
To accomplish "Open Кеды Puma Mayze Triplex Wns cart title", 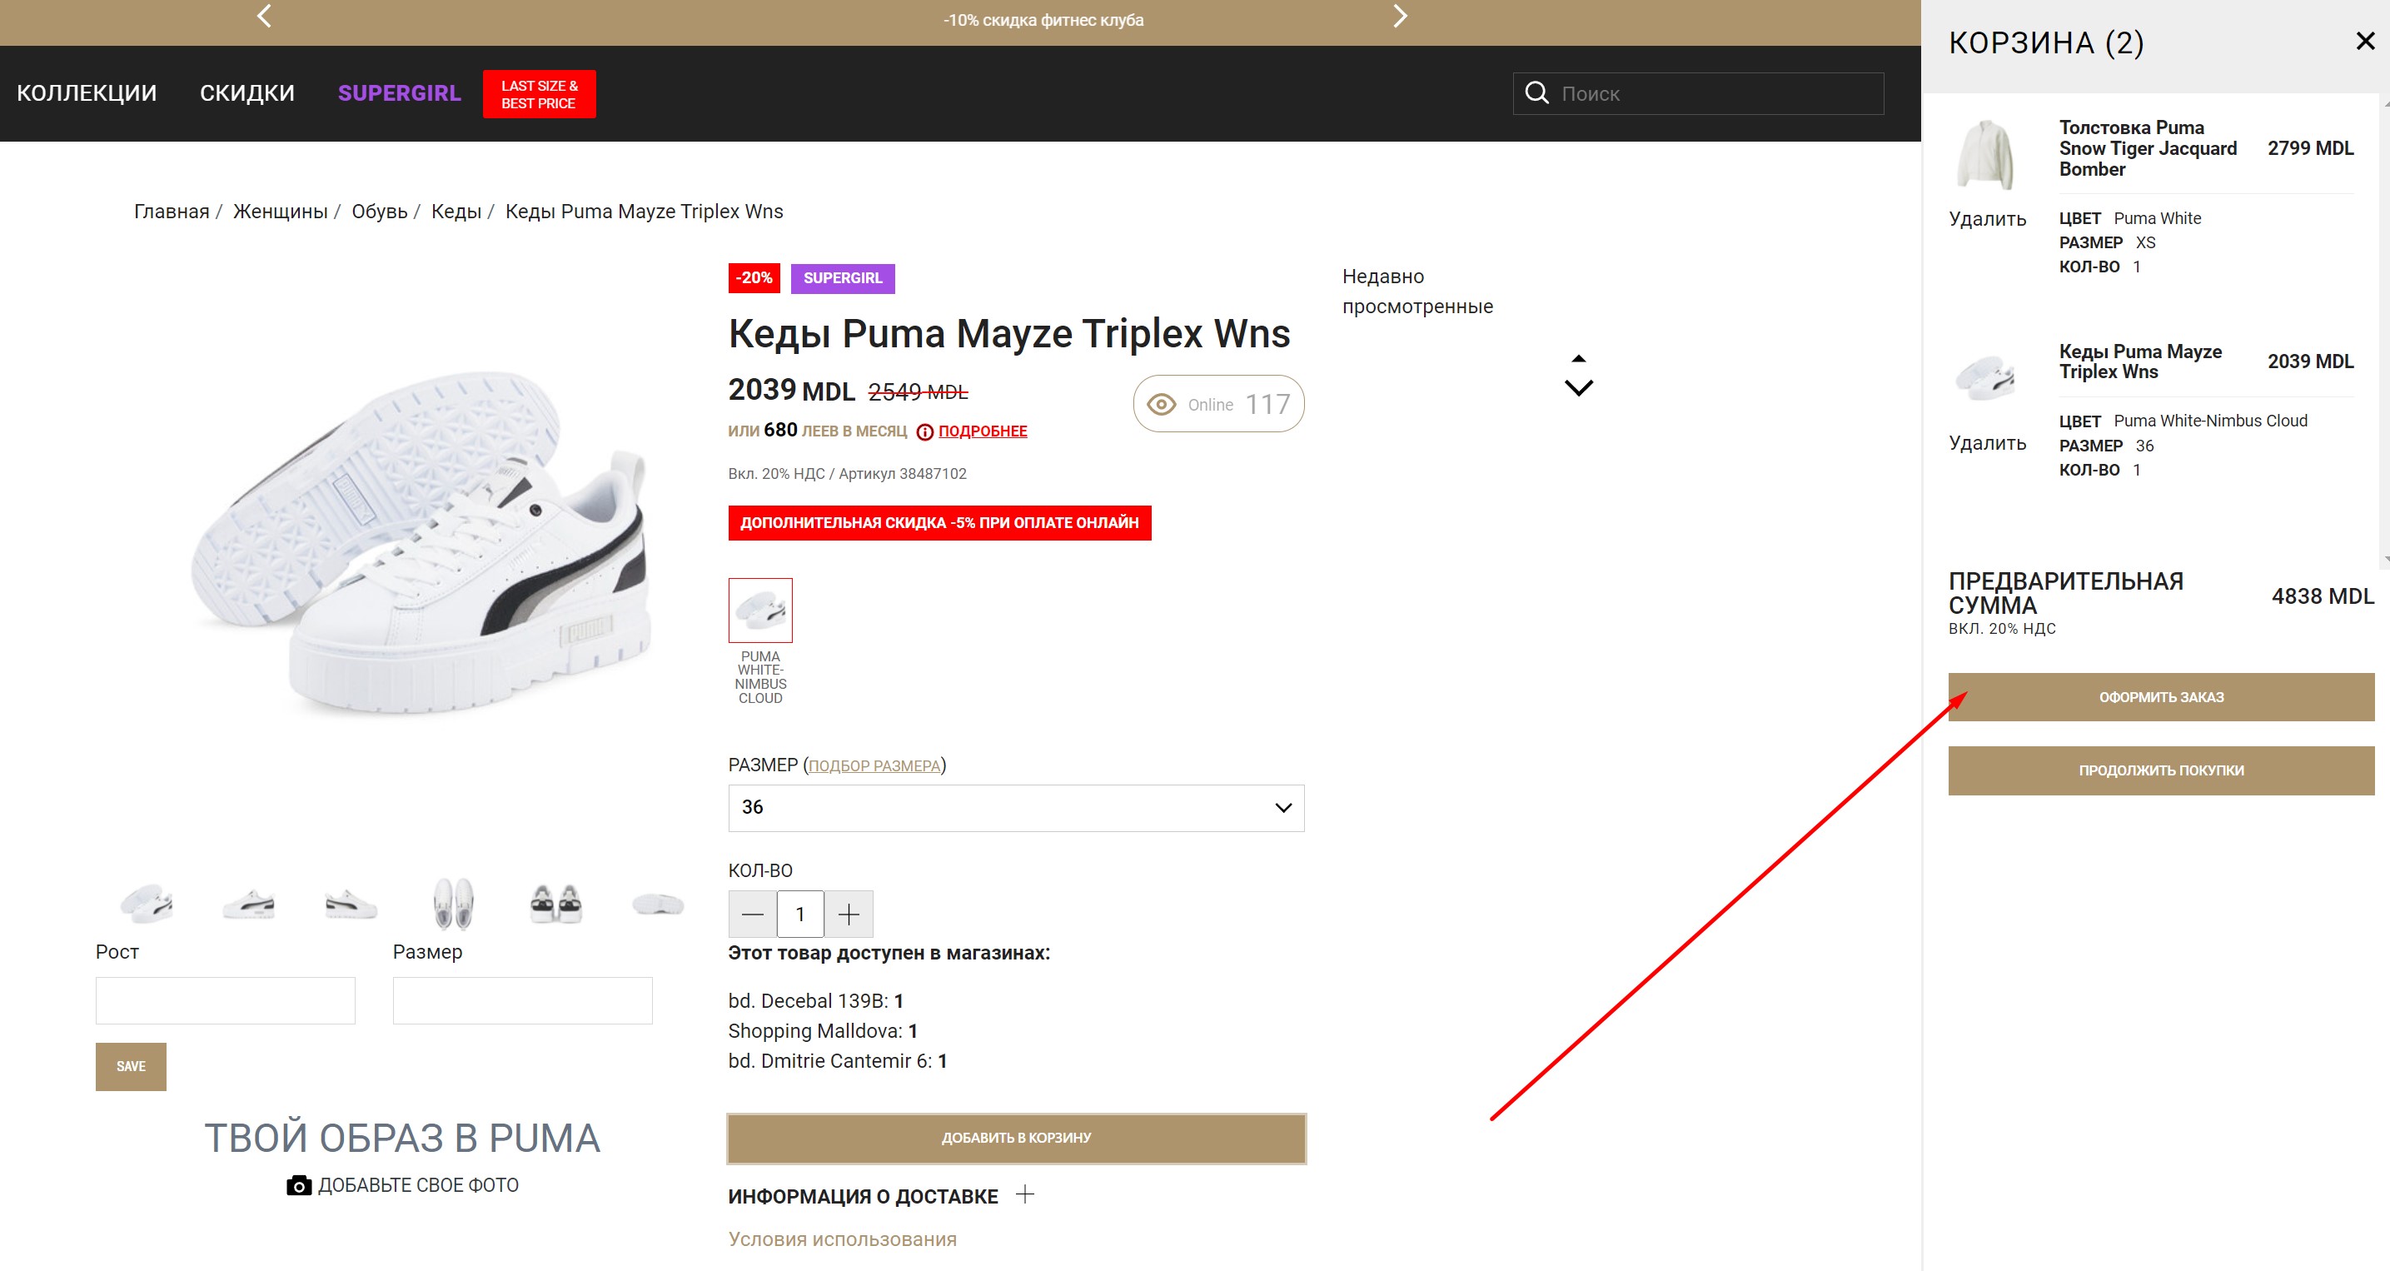I will click(2140, 361).
